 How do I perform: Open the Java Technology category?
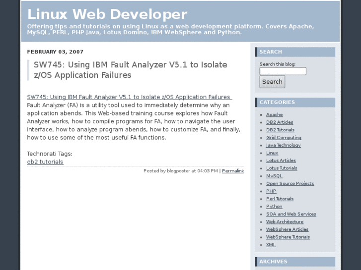coord(284,145)
